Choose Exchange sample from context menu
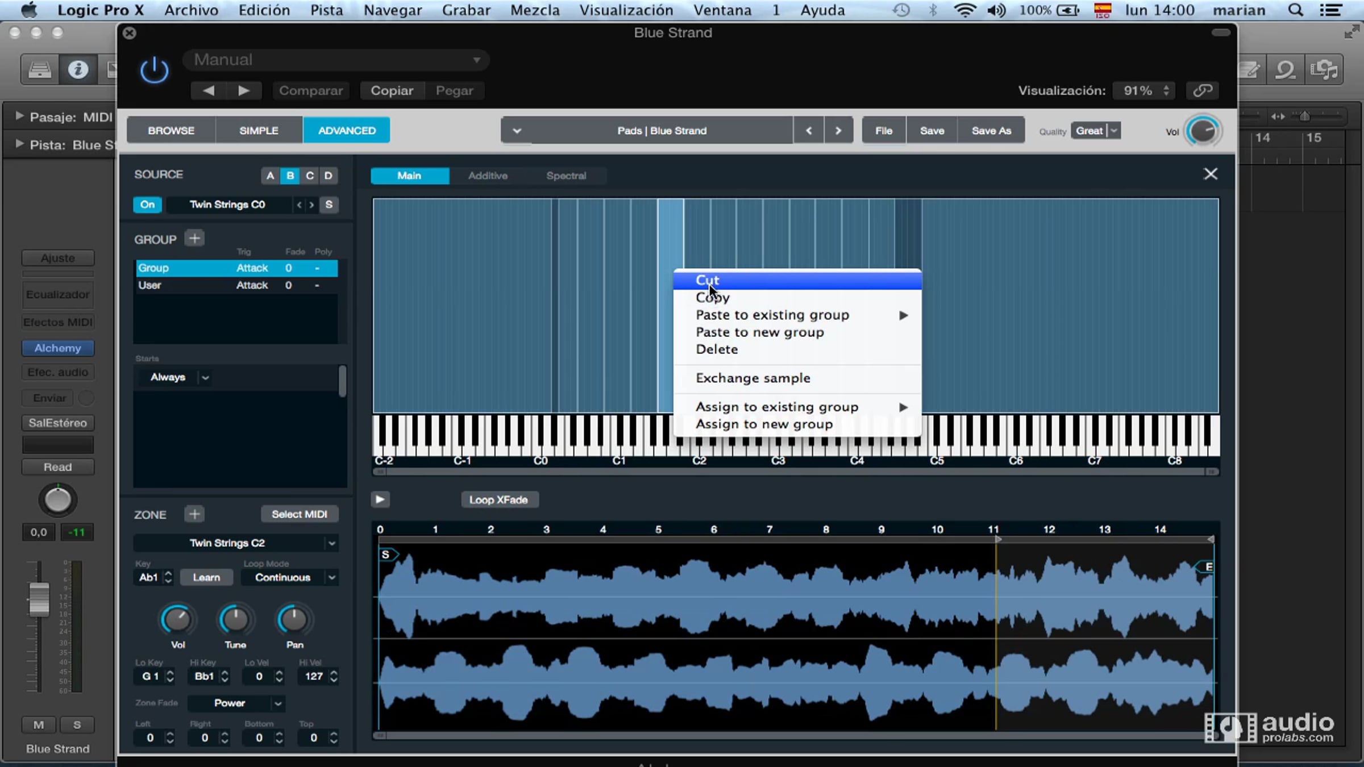1364x767 pixels. (x=752, y=378)
